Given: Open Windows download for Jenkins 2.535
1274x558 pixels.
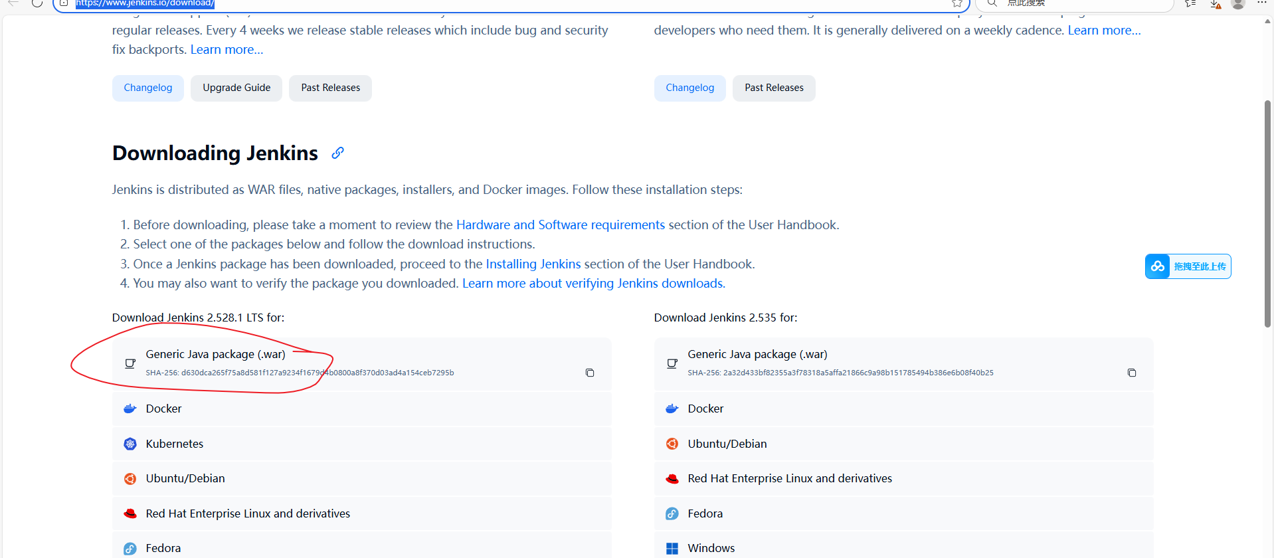Looking at the screenshot, I should pos(903,546).
